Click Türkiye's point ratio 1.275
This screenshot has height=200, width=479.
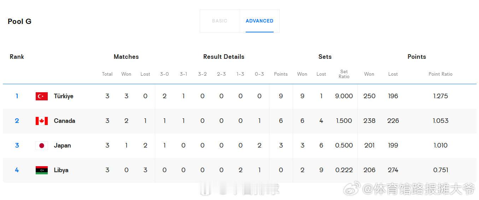(440, 96)
